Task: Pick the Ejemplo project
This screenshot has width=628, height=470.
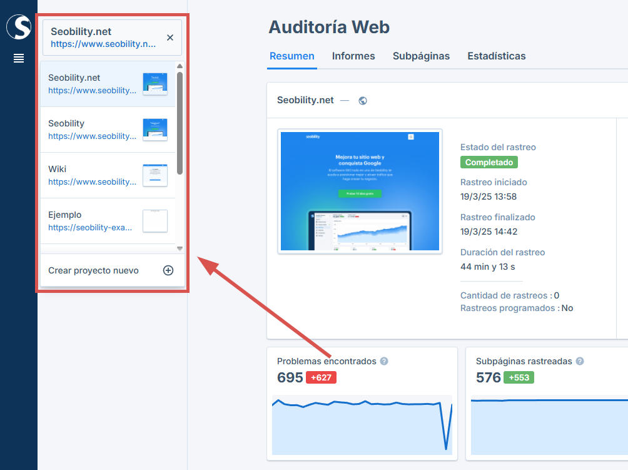Action: pyautogui.click(x=108, y=221)
